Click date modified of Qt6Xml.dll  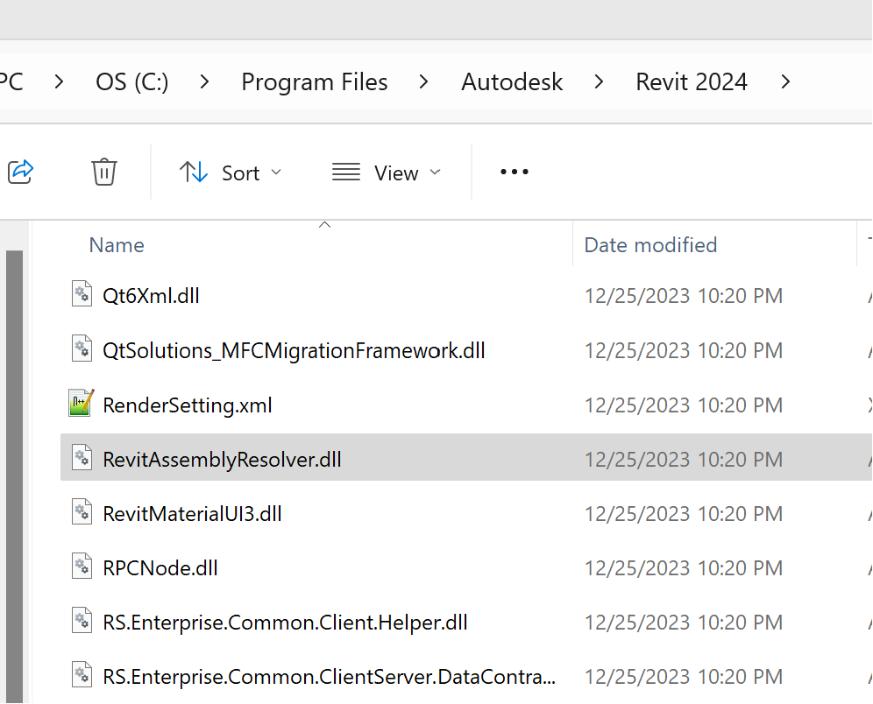click(683, 296)
